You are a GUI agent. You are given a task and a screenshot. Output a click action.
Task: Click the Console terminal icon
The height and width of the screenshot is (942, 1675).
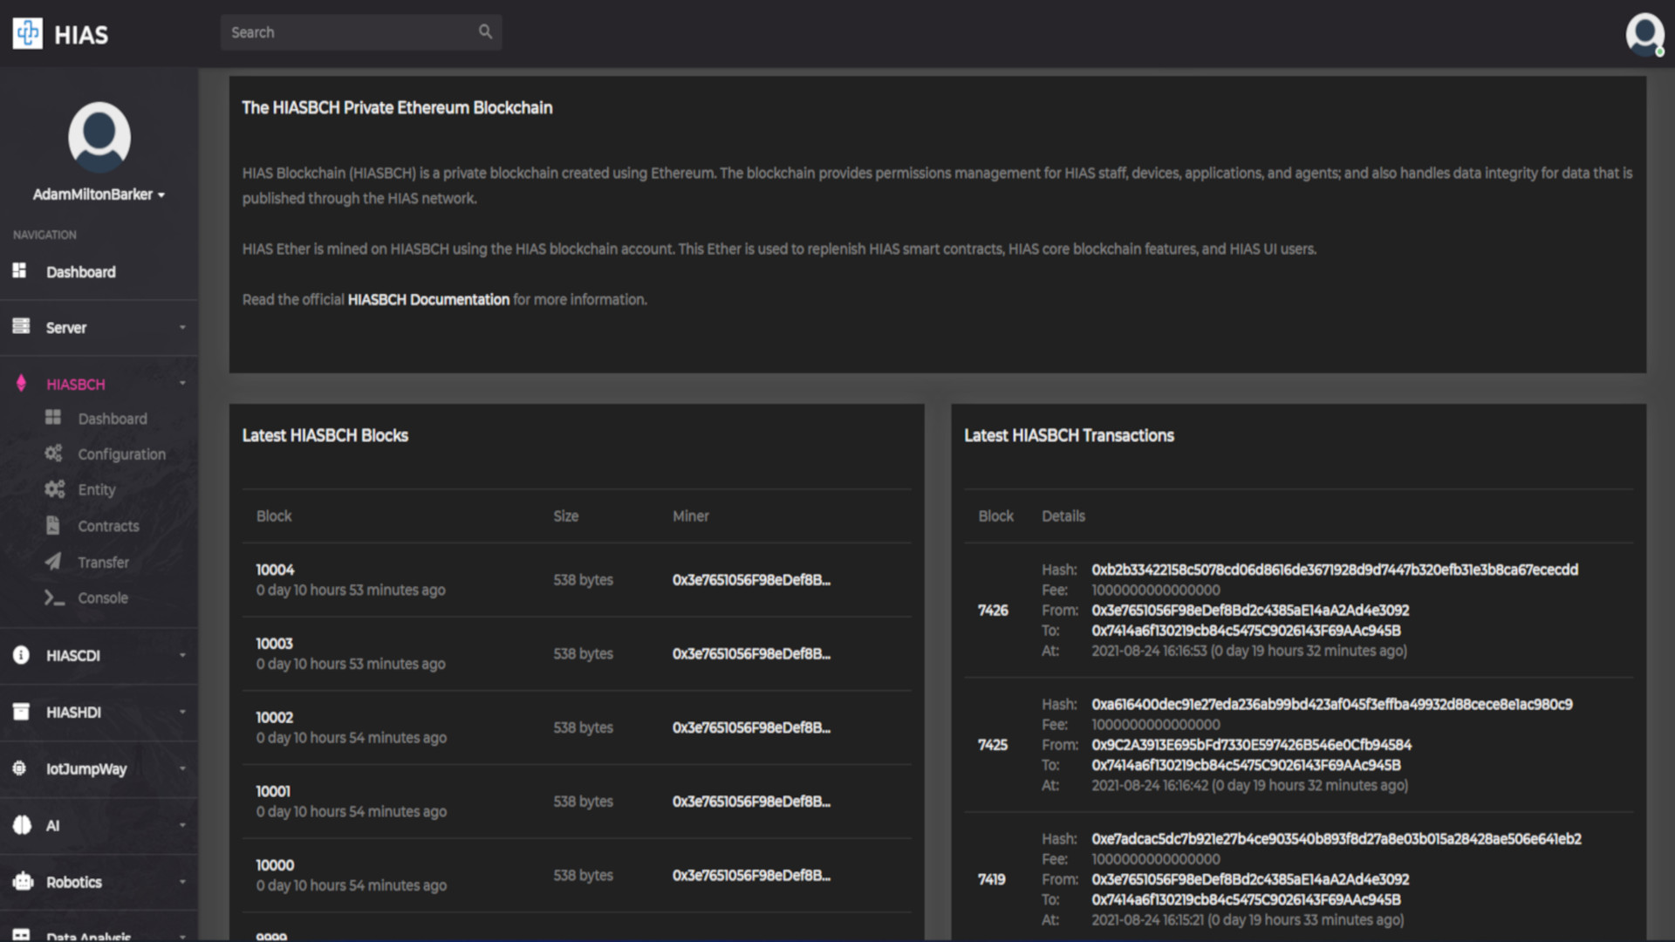[54, 597]
